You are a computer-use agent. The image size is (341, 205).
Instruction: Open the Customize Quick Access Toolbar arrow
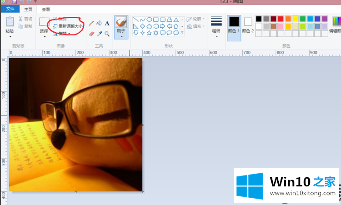[35, 1]
